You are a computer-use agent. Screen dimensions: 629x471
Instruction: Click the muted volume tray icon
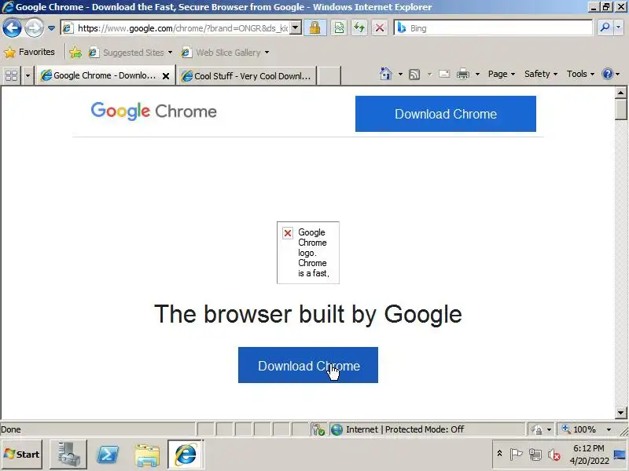coord(554,455)
